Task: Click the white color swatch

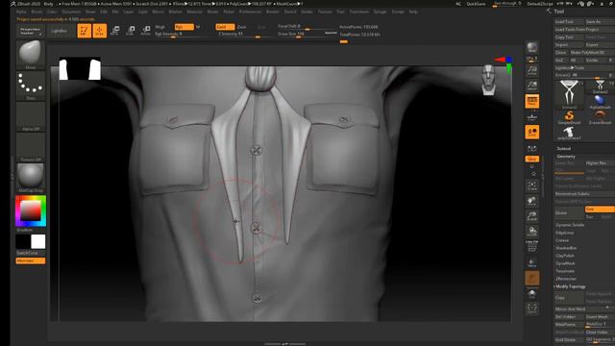Action: [x=38, y=241]
